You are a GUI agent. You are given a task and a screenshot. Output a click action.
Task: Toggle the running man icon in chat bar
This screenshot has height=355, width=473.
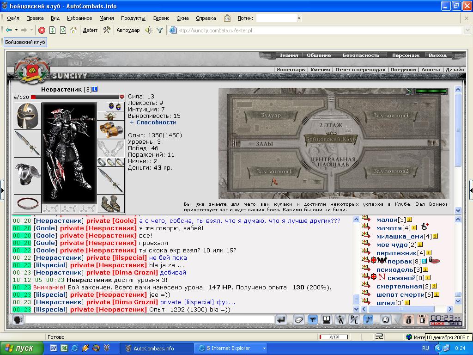340,319
